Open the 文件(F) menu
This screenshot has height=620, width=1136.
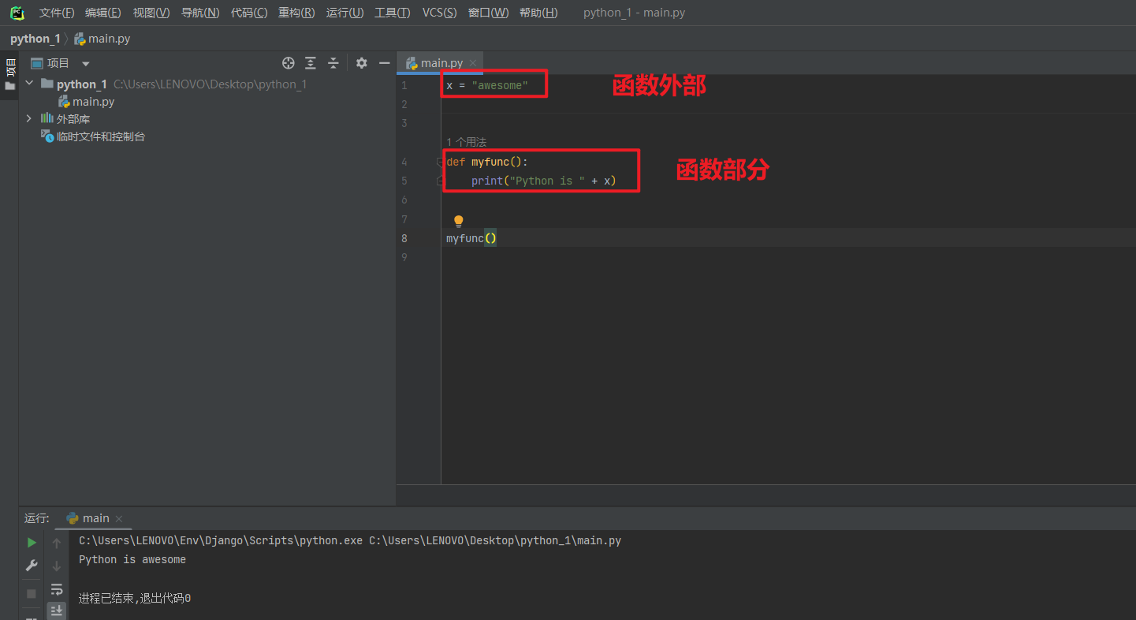[x=57, y=13]
